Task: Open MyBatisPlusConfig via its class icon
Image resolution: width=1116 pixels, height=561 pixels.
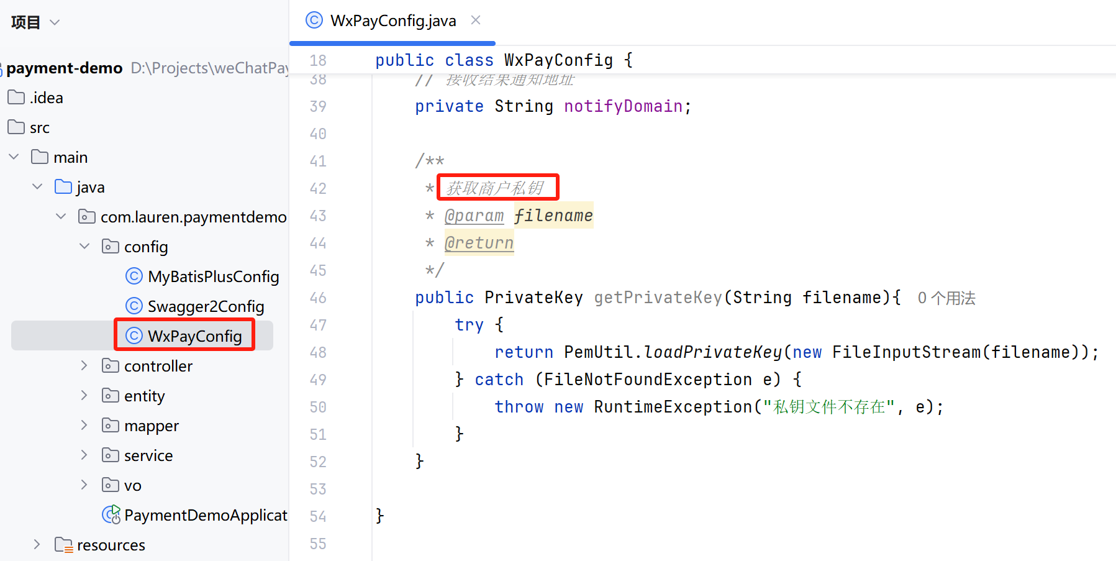Action: 134,276
